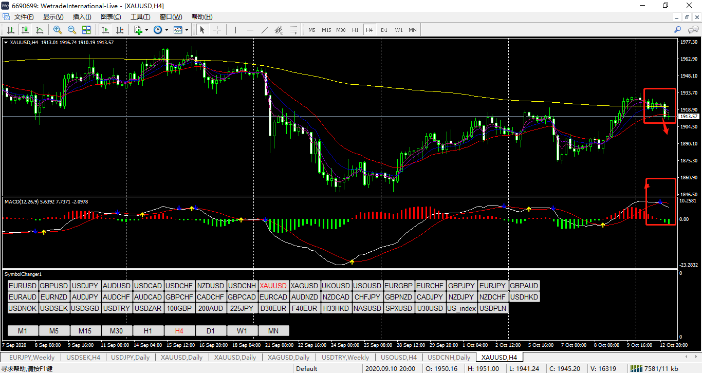
Task: Select the crosshair tool
Action: (217, 30)
